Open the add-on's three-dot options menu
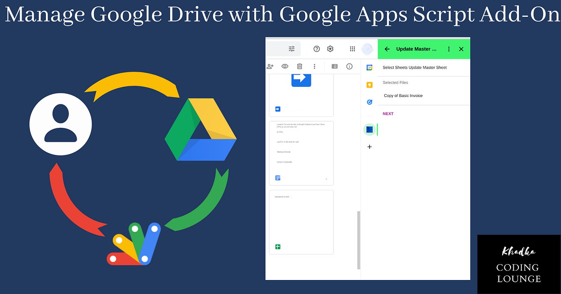The image size is (561, 294). point(448,49)
